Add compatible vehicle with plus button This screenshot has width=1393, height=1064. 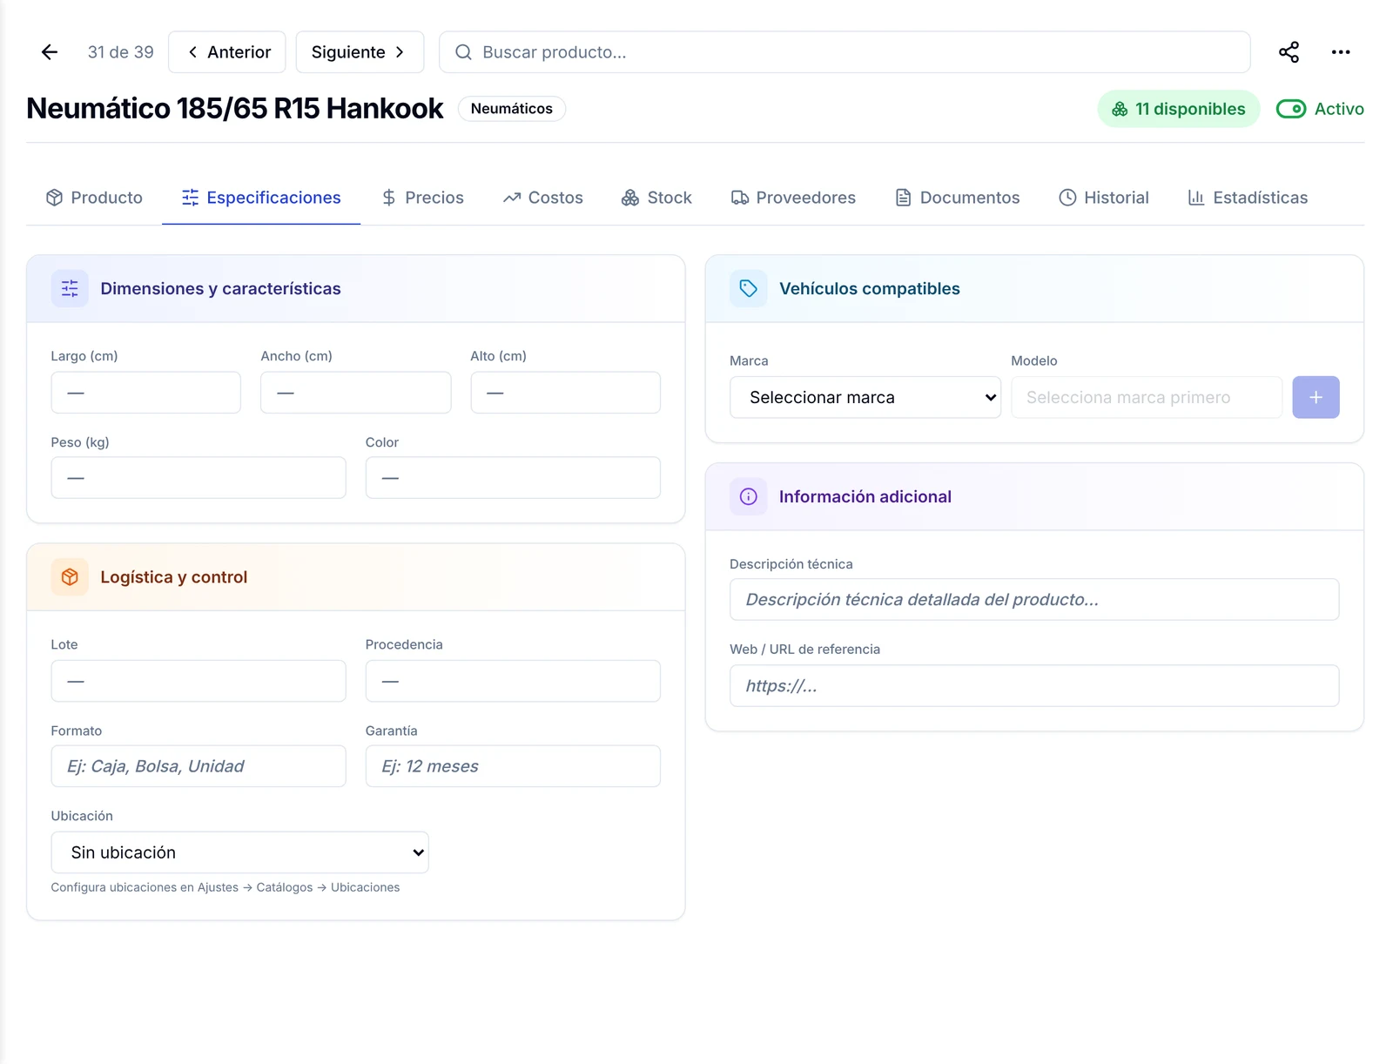pos(1316,397)
